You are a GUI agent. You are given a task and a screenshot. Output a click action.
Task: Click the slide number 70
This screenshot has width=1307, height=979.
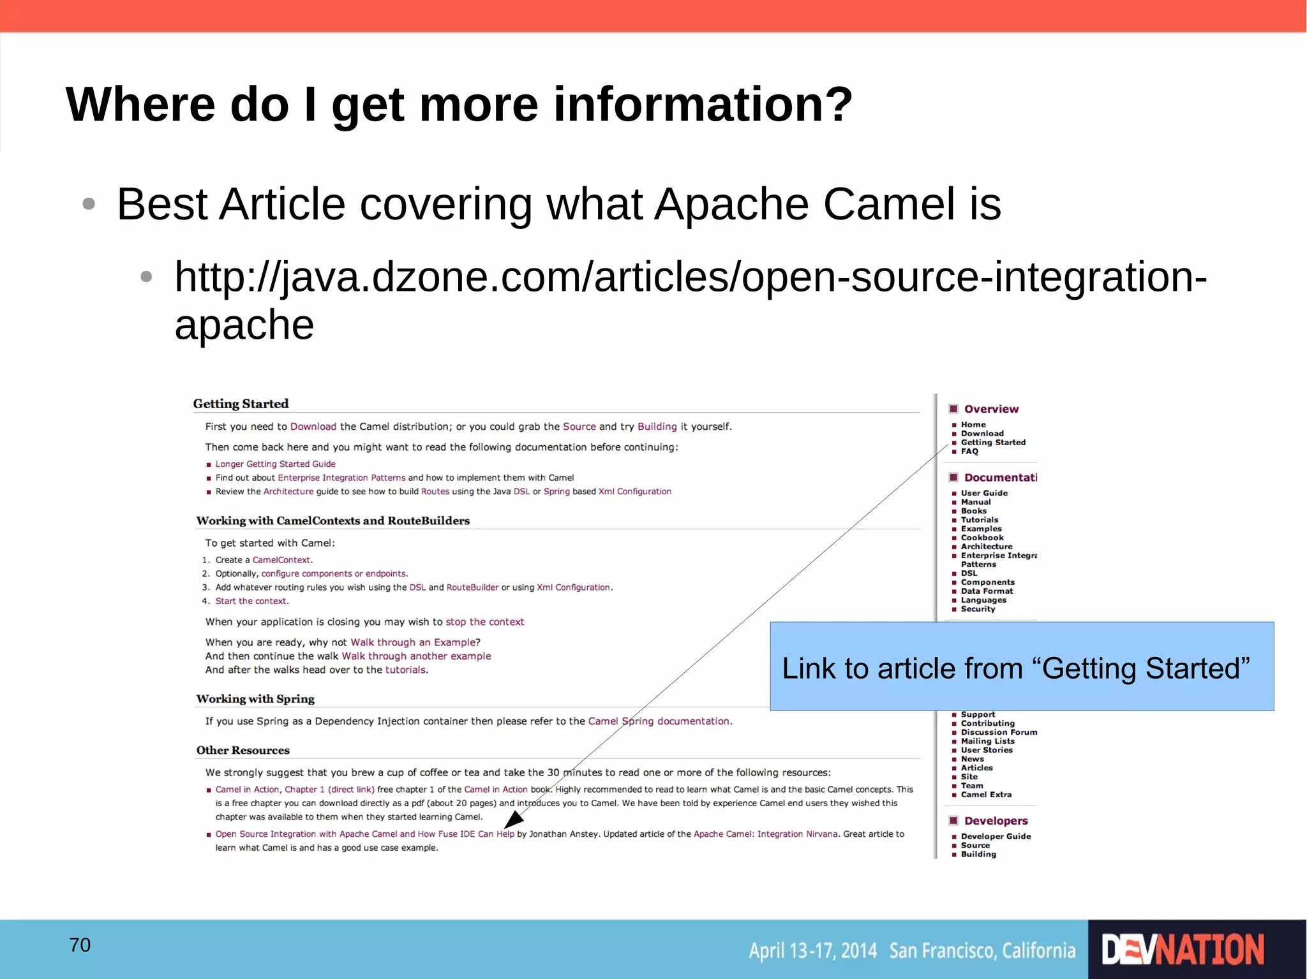tap(80, 945)
